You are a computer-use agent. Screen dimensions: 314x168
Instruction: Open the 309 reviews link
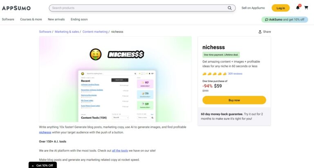point(235,74)
